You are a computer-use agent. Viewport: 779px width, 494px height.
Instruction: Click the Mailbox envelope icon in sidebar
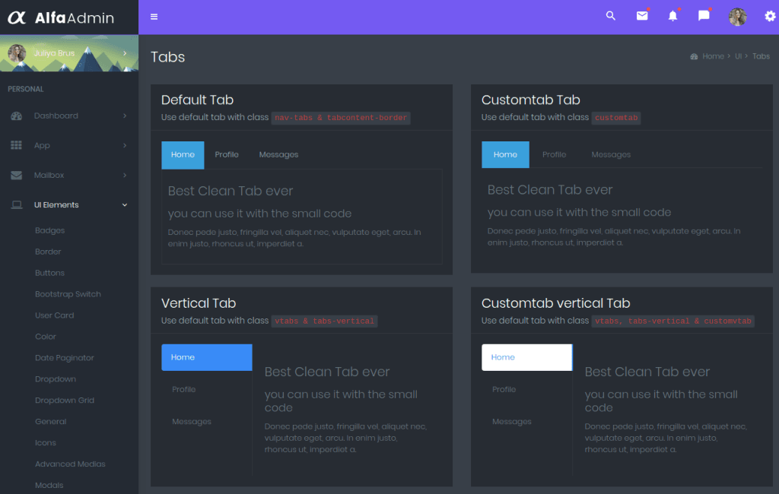point(17,176)
